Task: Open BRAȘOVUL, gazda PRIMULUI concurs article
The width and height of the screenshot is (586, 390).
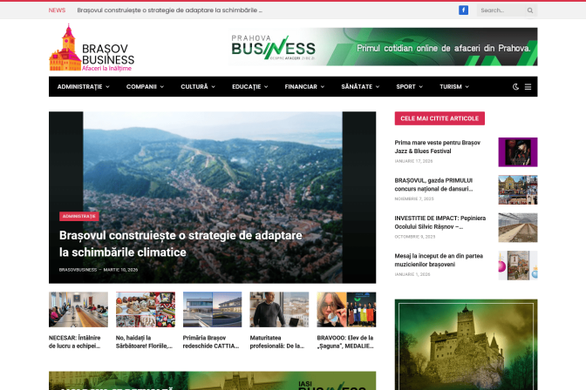Action: tap(433, 185)
